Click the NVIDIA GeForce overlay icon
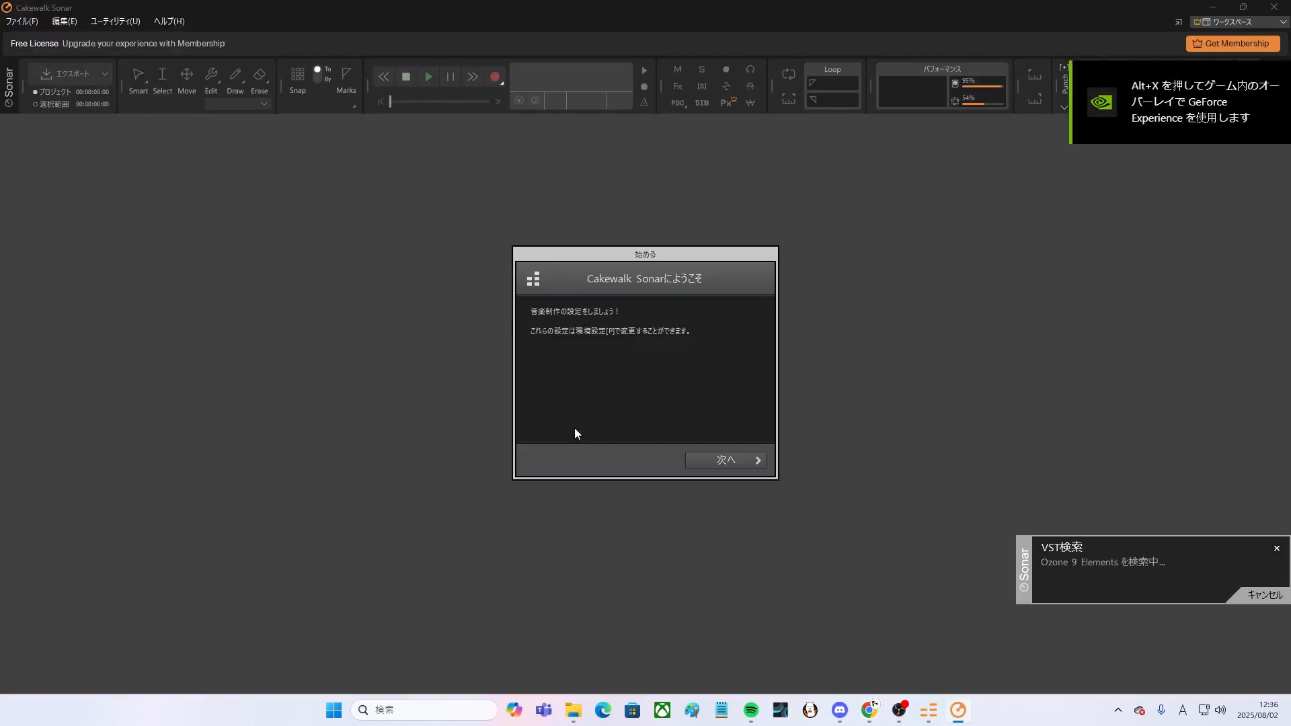 (x=1101, y=102)
